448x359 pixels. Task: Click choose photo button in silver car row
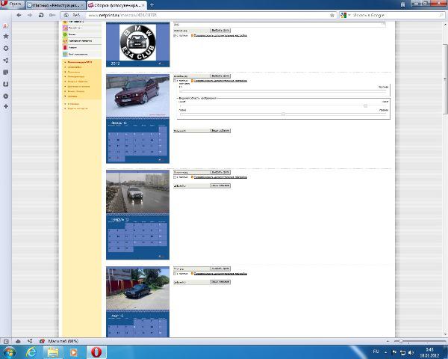coord(220,172)
